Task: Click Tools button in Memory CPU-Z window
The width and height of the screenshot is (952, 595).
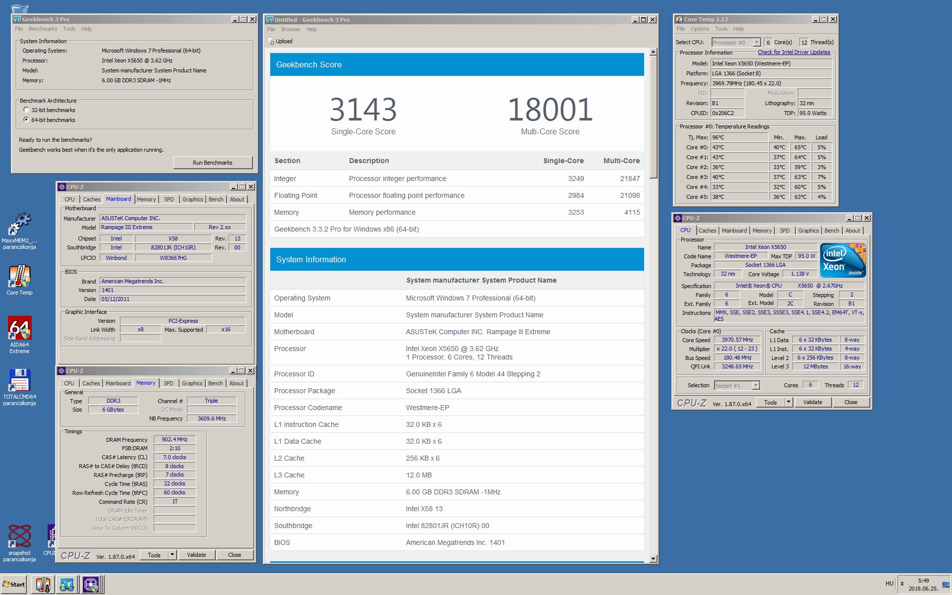Action: [x=154, y=555]
